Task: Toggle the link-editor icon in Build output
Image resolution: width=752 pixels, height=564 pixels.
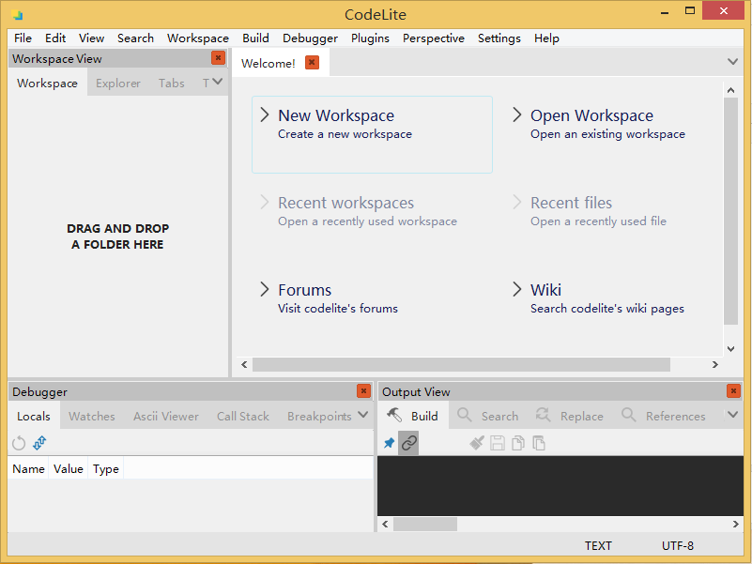Action: 410,442
